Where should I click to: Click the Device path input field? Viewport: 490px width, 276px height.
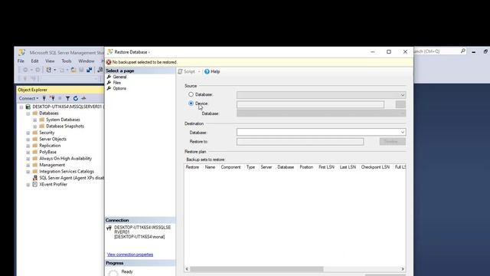pyautogui.click(x=310, y=104)
